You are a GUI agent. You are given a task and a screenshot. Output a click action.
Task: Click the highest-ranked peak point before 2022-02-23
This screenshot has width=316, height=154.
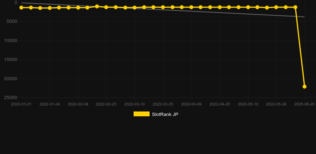point(97,6)
